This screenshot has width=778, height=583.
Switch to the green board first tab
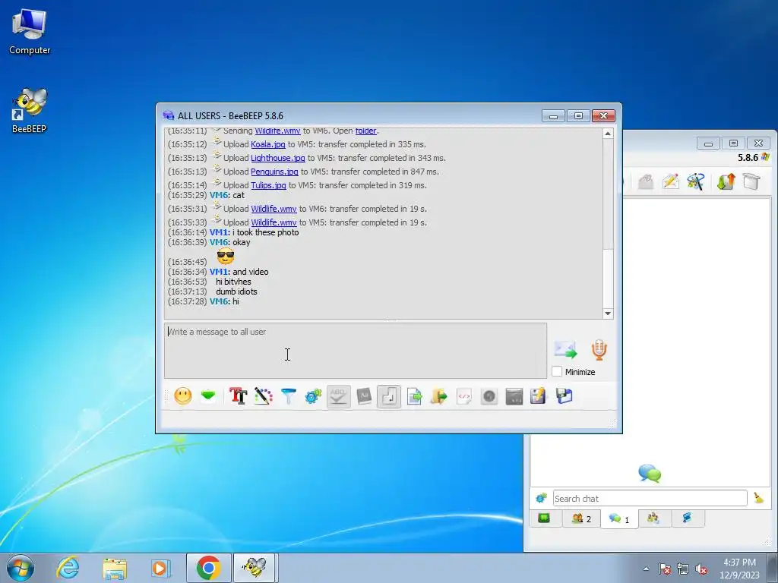544,518
